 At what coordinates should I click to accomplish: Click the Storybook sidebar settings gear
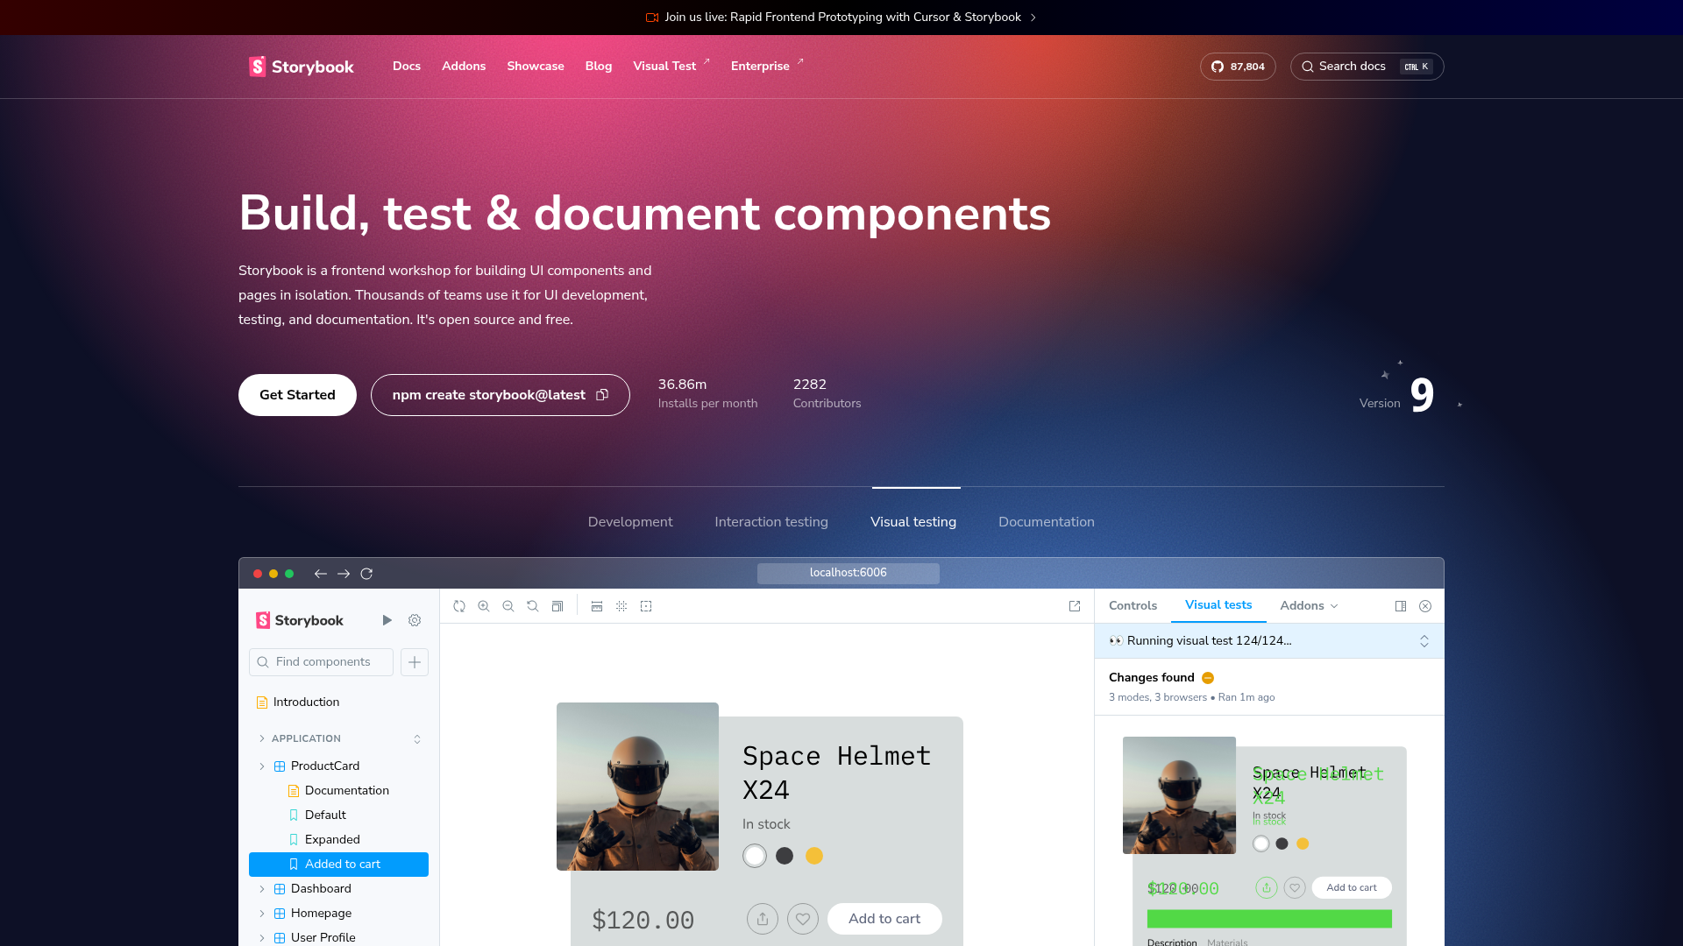click(x=415, y=620)
